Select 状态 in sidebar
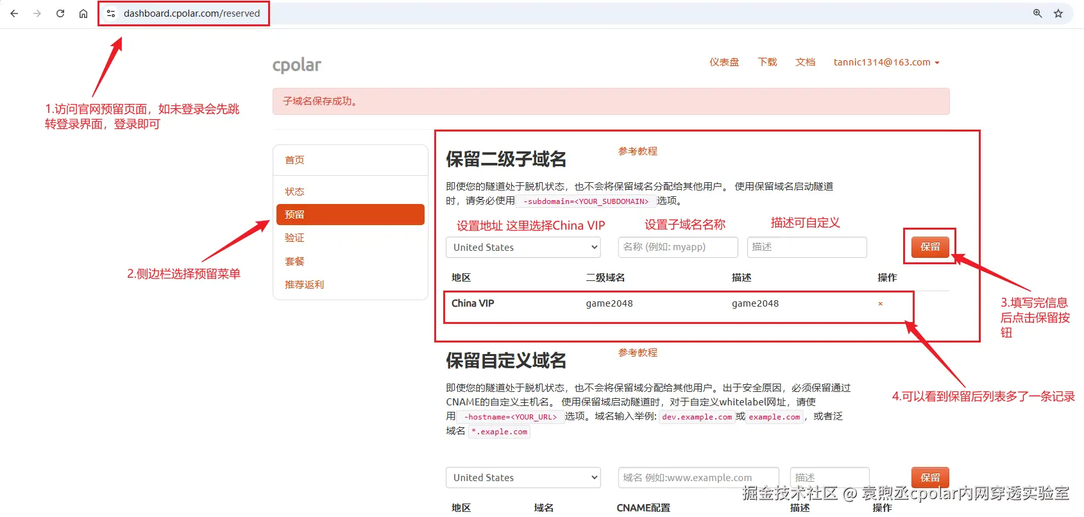 [x=350, y=192]
